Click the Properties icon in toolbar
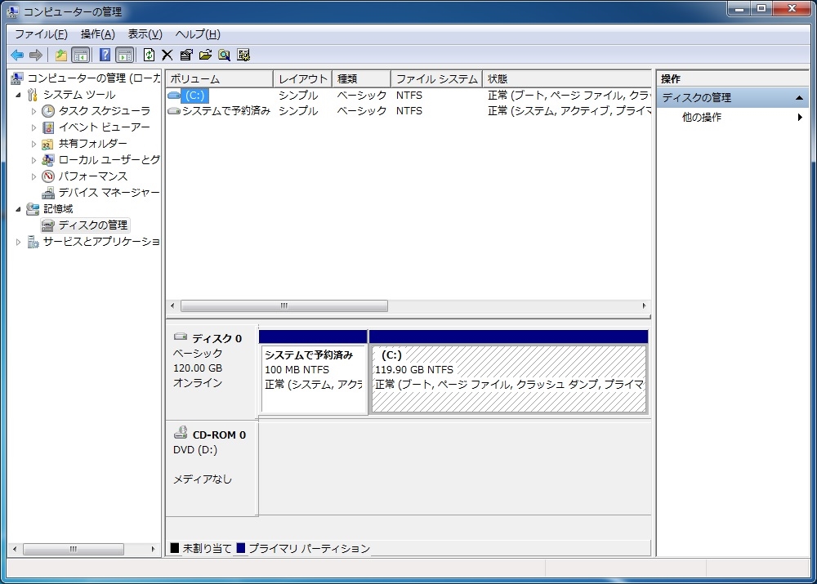The width and height of the screenshot is (817, 584). point(186,55)
